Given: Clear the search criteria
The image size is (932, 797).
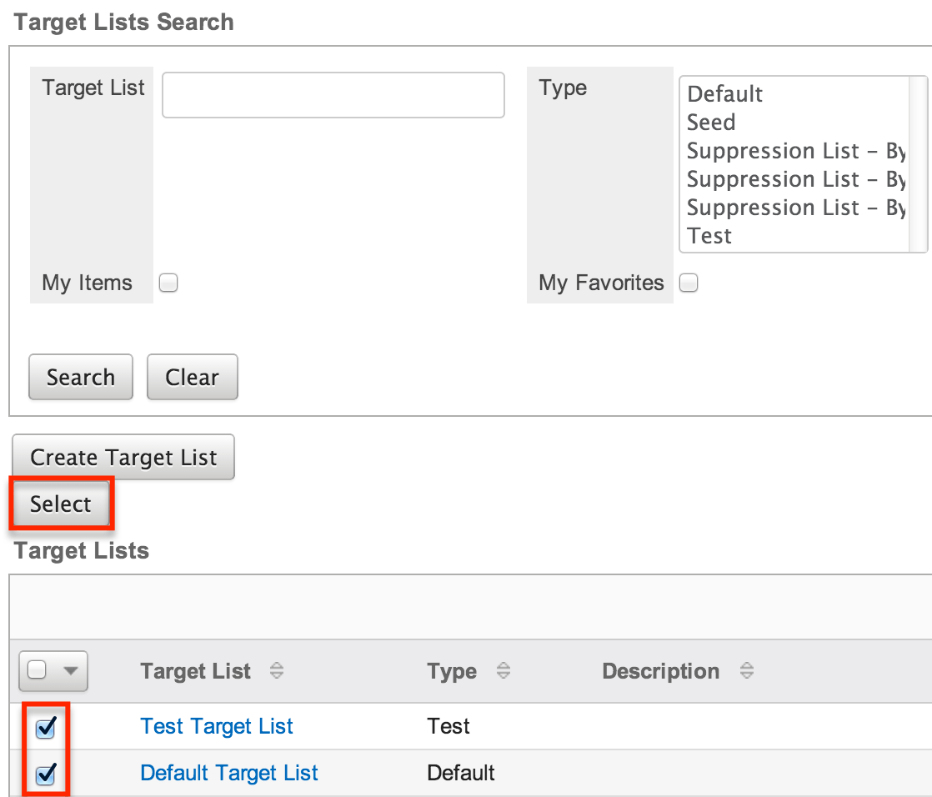Looking at the screenshot, I should pyautogui.click(x=192, y=377).
